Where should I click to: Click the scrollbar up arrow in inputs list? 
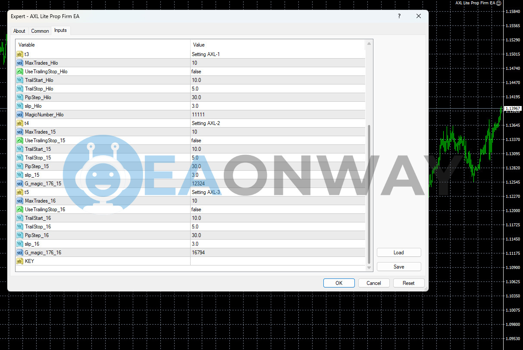(x=369, y=44)
